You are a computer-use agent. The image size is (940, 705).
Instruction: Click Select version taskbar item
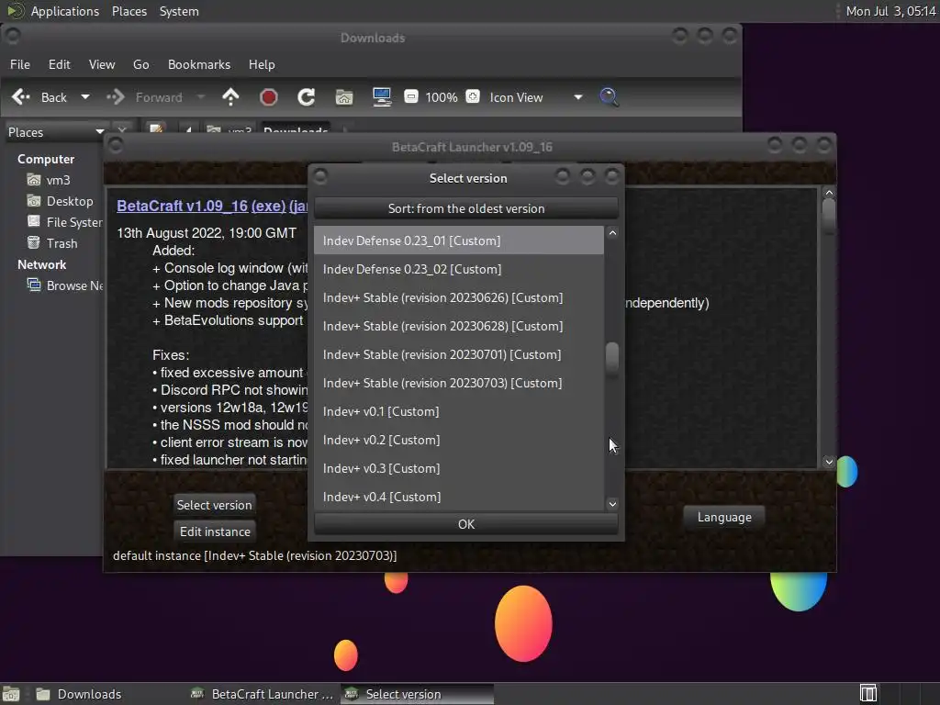[418, 694]
